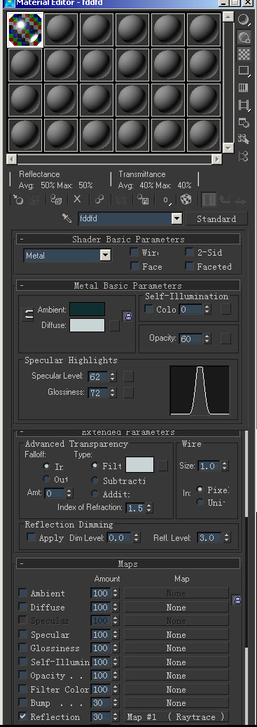Viewport: 257px width, 727px height.
Task: Enable Video Color Check
Action: pos(244,88)
